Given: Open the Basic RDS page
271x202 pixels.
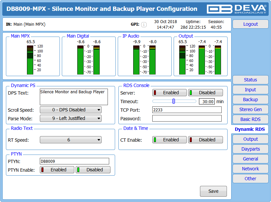Looking at the screenshot, I should point(250,119).
